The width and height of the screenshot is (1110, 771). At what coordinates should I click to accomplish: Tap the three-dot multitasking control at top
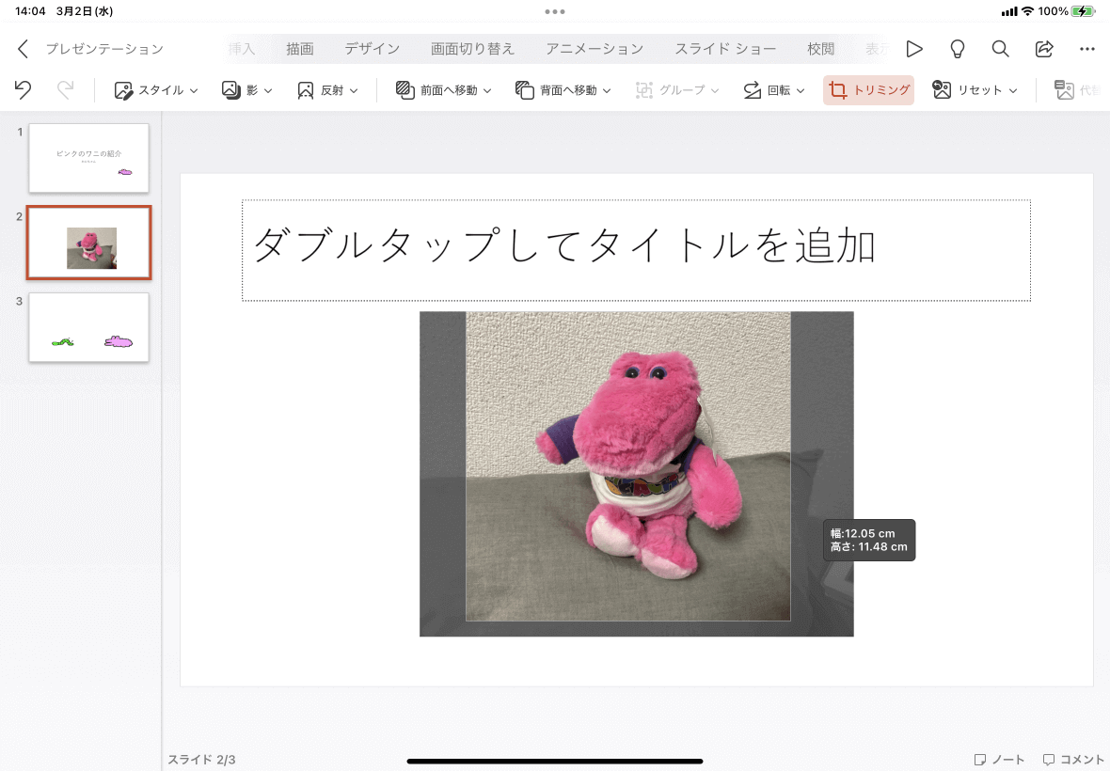pos(555,11)
